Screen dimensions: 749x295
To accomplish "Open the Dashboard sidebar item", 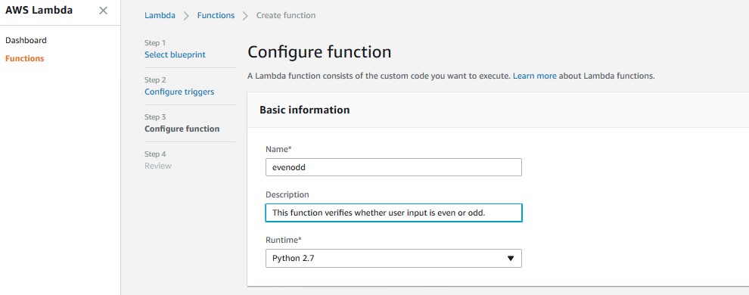I will pyautogui.click(x=26, y=41).
